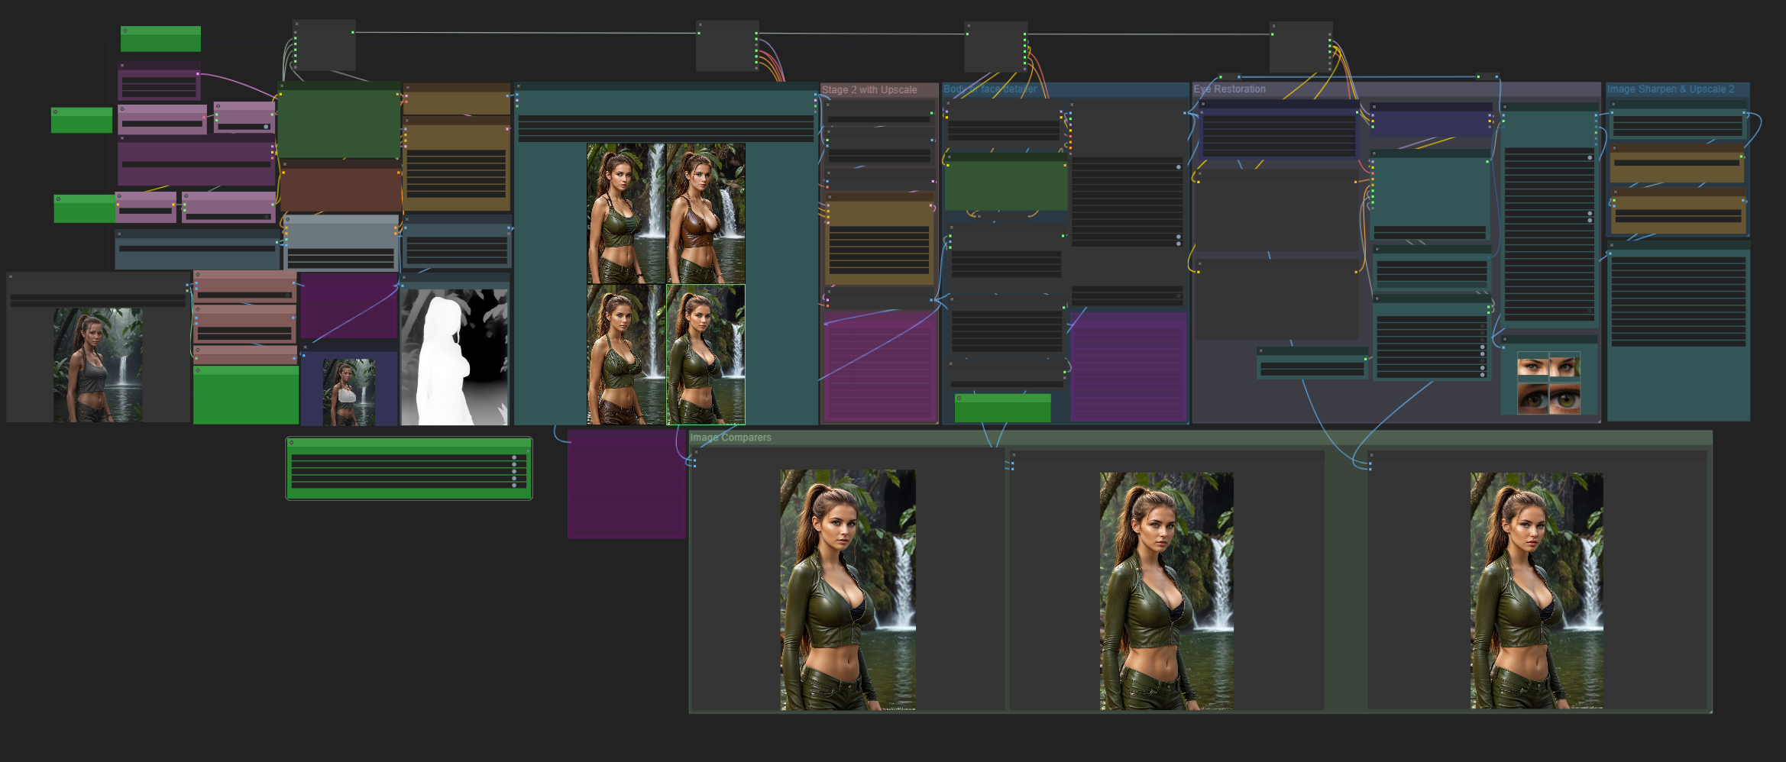Select green node in Body or face detailer
The height and width of the screenshot is (762, 1786).
click(1003, 409)
